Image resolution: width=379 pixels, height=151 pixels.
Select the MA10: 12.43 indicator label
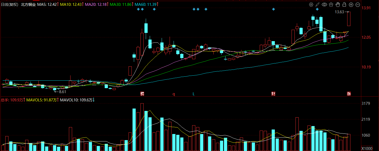(x=72, y=5)
